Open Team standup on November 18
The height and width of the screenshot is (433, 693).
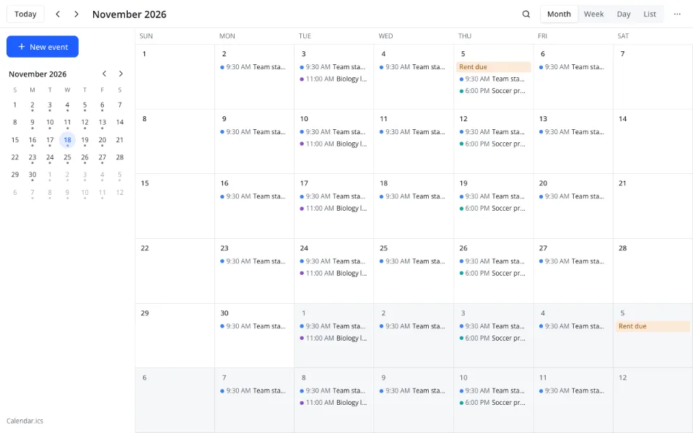[413, 196]
